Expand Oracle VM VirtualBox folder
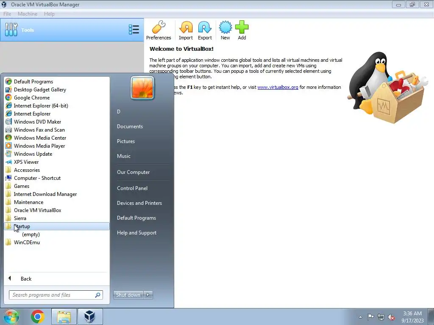434x325 pixels. point(57,210)
